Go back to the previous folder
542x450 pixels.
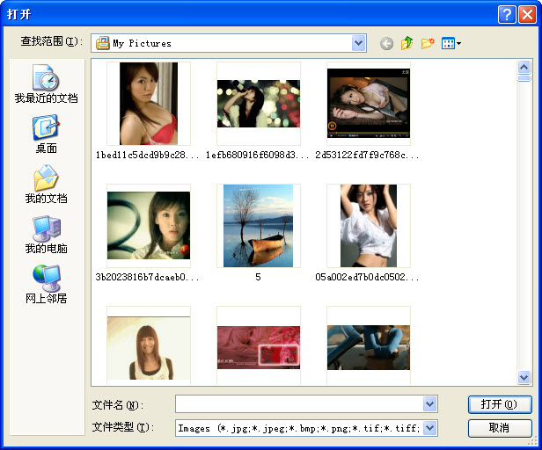pos(386,44)
